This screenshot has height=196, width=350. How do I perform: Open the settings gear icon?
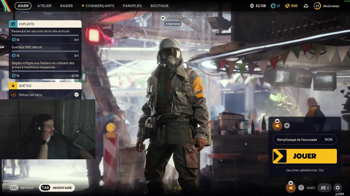[338, 188]
